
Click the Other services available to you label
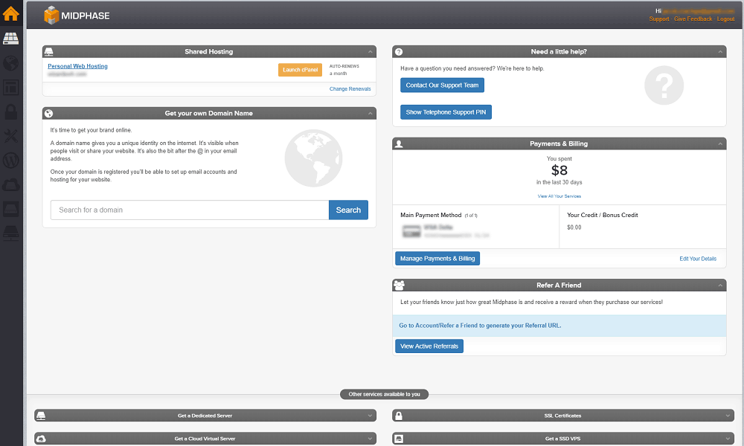pos(385,394)
